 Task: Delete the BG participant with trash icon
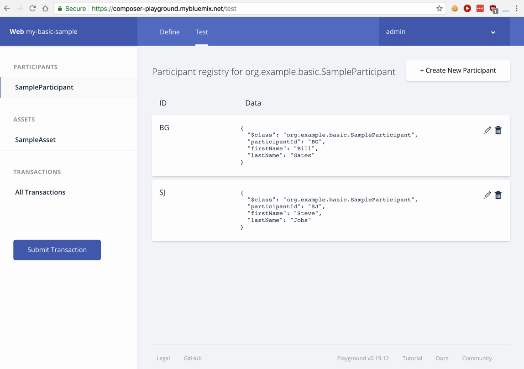coord(498,130)
